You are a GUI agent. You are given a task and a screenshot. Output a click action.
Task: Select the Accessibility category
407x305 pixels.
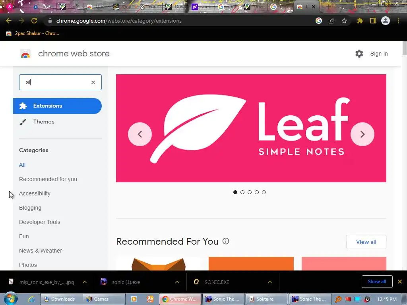click(x=35, y=193)
